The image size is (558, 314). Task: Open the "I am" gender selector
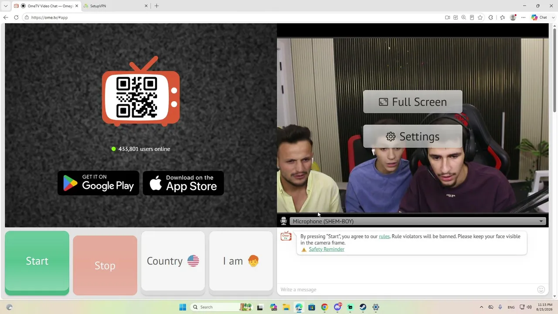(241, 261)
